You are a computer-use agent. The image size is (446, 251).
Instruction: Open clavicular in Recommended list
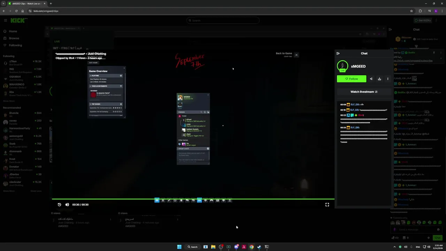point(22,183)
